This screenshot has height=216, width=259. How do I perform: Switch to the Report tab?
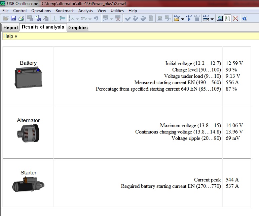click(10, 28)
